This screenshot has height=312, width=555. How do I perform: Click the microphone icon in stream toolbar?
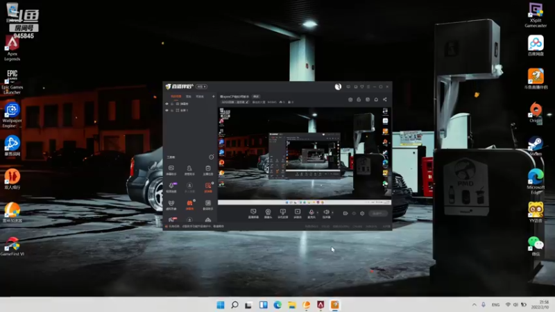pyautogui.click(x=311, y=213)
